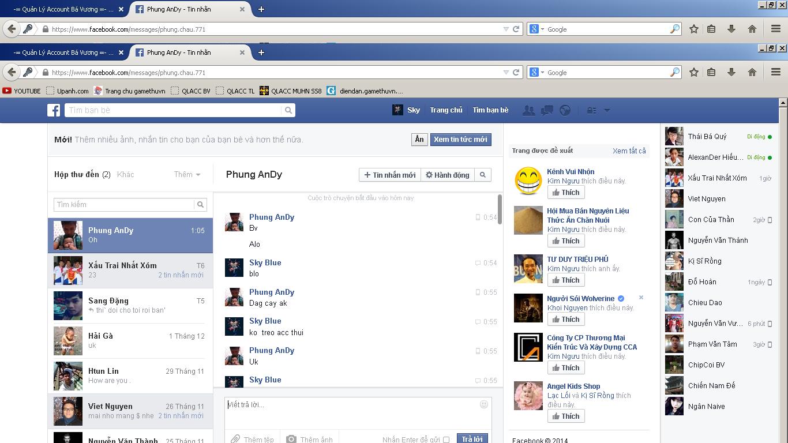Expand the Thêm dropdown in the inbox header
Viewport: 788px width, 443px height.
click(187, 174)
